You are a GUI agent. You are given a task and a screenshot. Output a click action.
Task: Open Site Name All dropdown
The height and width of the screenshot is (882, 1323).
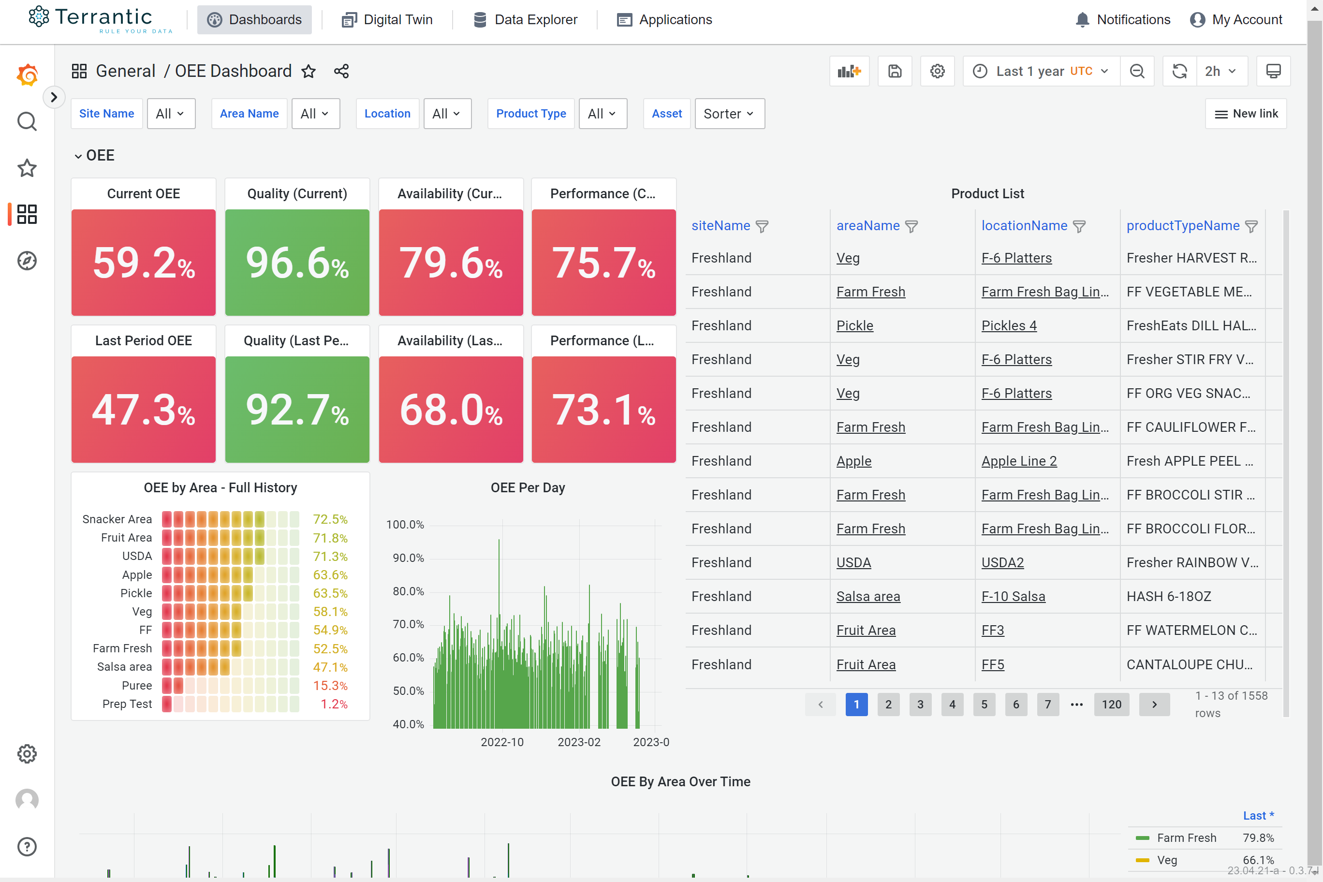point(171,114)
